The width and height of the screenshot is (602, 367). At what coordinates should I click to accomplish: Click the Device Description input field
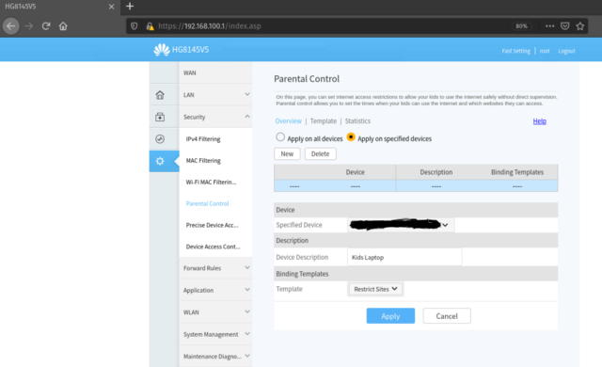coord(404,257)
